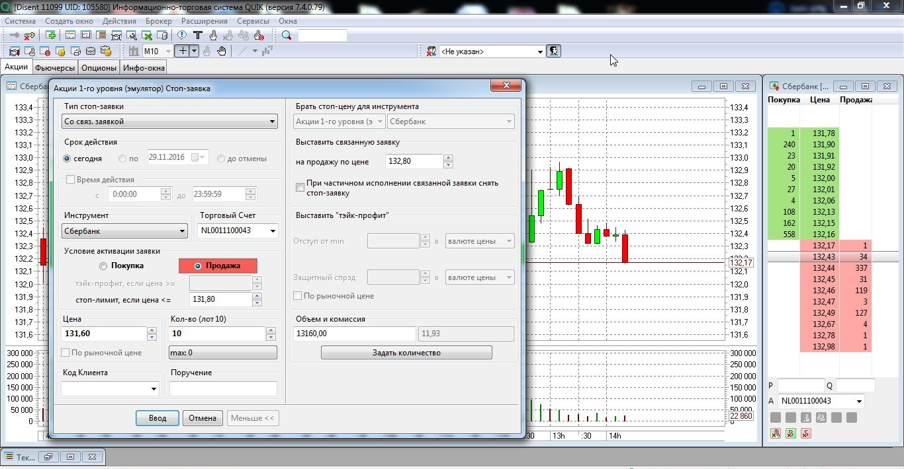Click the green plus create-window icon
This screenshot has height=469, width=904.
pos(50,36)
